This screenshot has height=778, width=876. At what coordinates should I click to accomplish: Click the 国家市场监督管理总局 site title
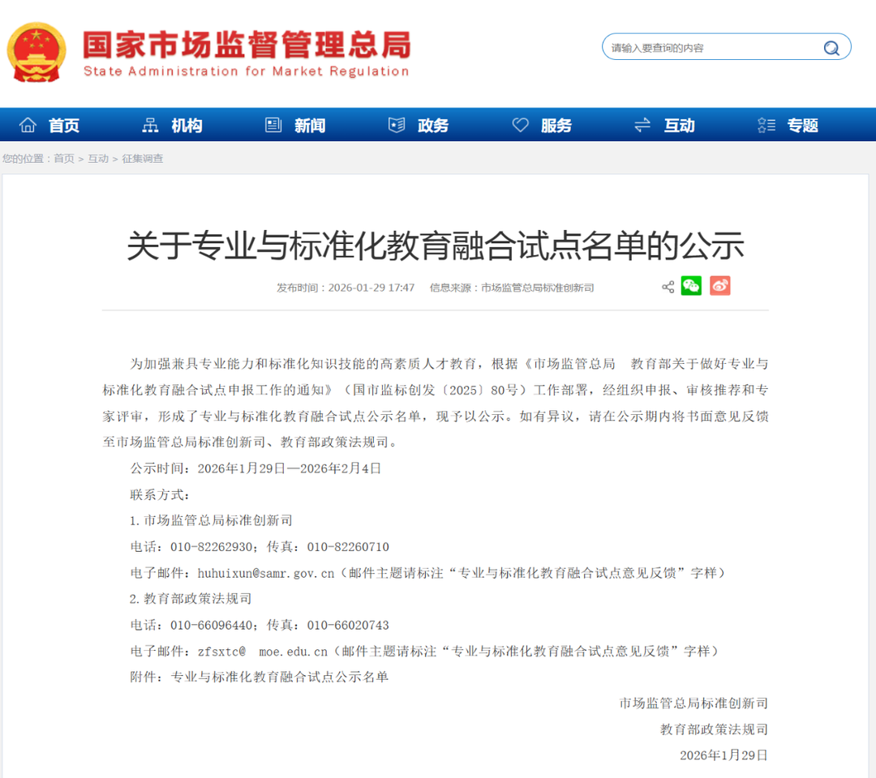[247, 45]
